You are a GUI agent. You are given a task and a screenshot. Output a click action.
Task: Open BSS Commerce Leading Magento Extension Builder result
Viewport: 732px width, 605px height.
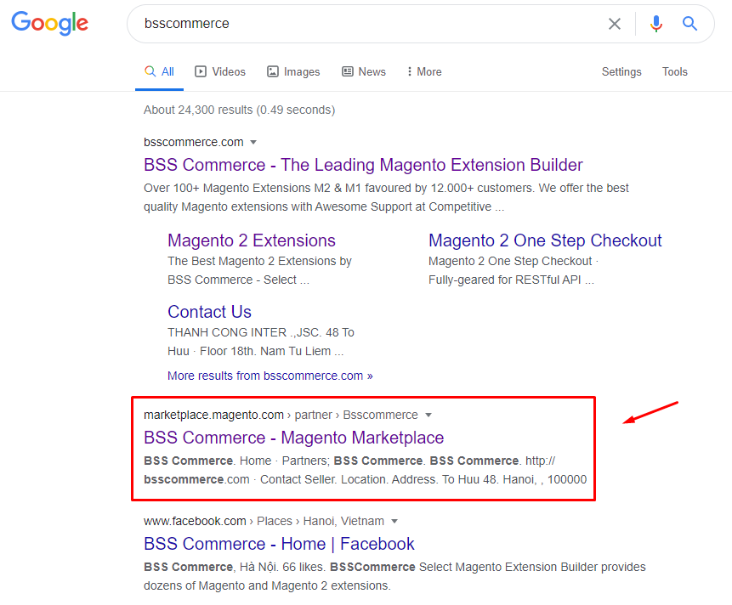[x=363, y=165]
